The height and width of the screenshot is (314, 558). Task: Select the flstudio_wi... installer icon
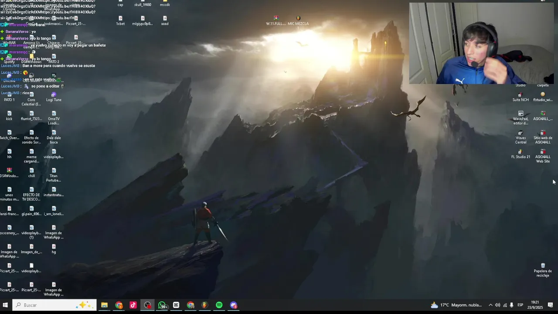543,97
